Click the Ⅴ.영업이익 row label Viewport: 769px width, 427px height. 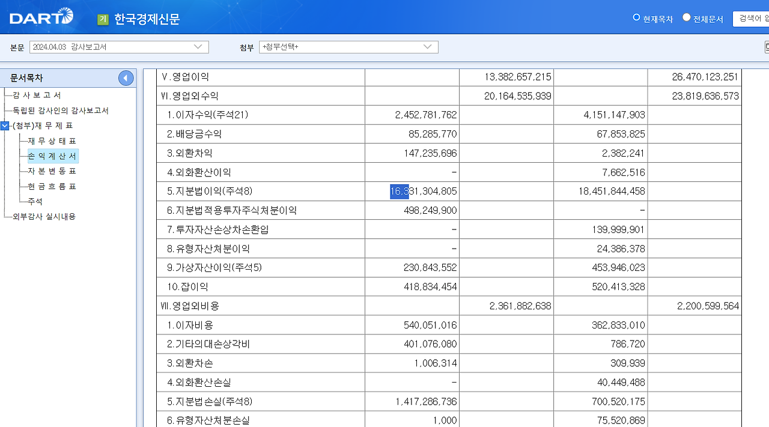point(185,77)
